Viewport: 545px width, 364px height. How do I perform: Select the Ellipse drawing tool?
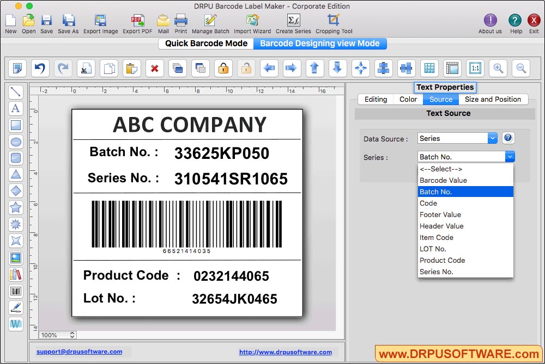15,141
